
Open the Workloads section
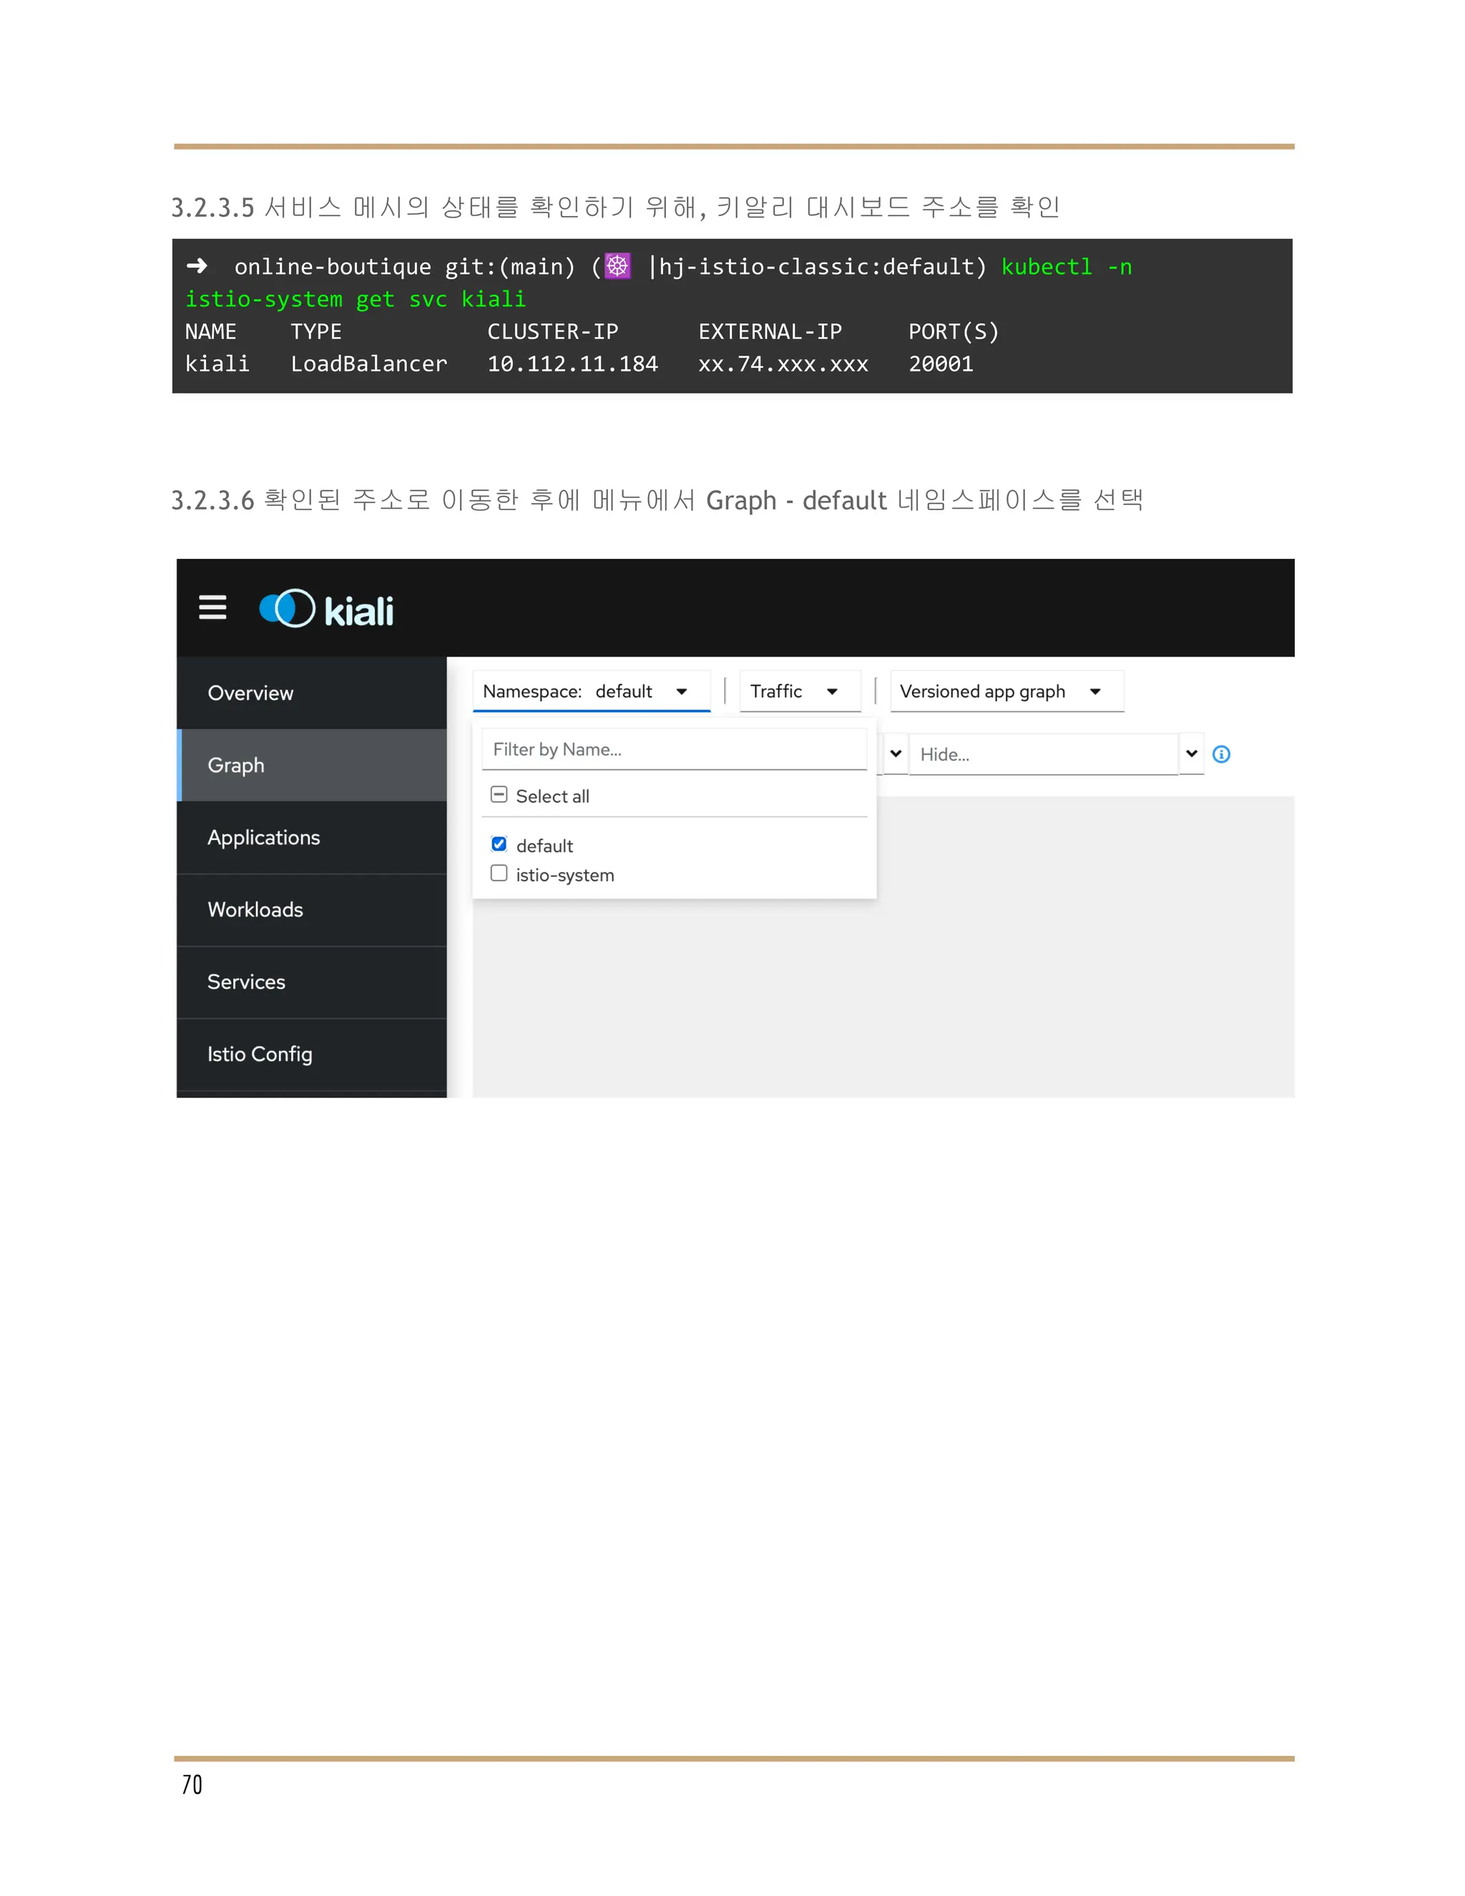[x=312, y=910]
